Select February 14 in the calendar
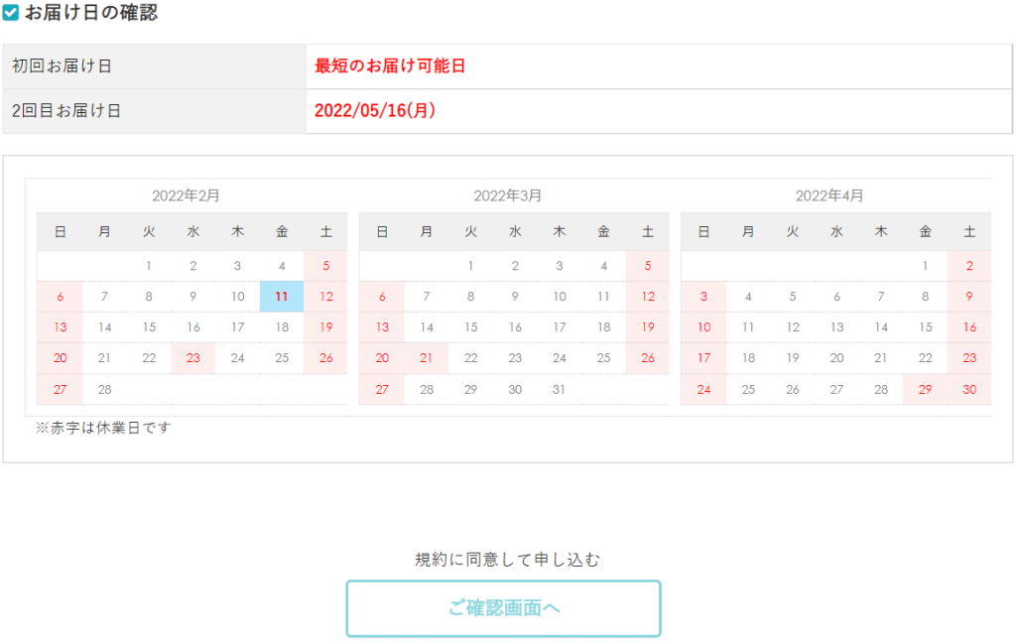 click(104, 327)
